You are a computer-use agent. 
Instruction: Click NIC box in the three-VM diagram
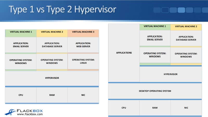[x=83, y=95]
